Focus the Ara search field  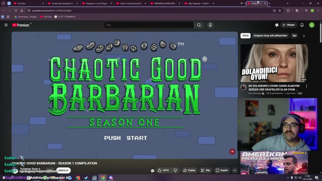(149, 25)
